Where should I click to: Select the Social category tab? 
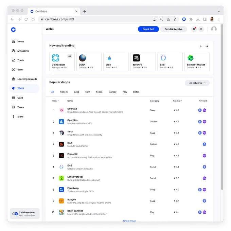(99, 92)
